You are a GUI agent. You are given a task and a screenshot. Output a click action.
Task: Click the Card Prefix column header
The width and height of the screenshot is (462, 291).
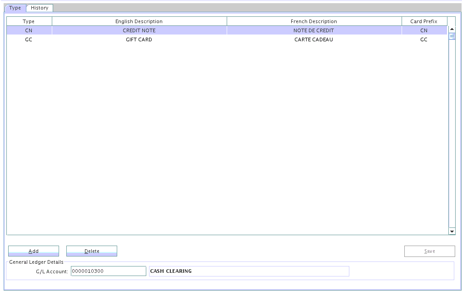(424, 21)
